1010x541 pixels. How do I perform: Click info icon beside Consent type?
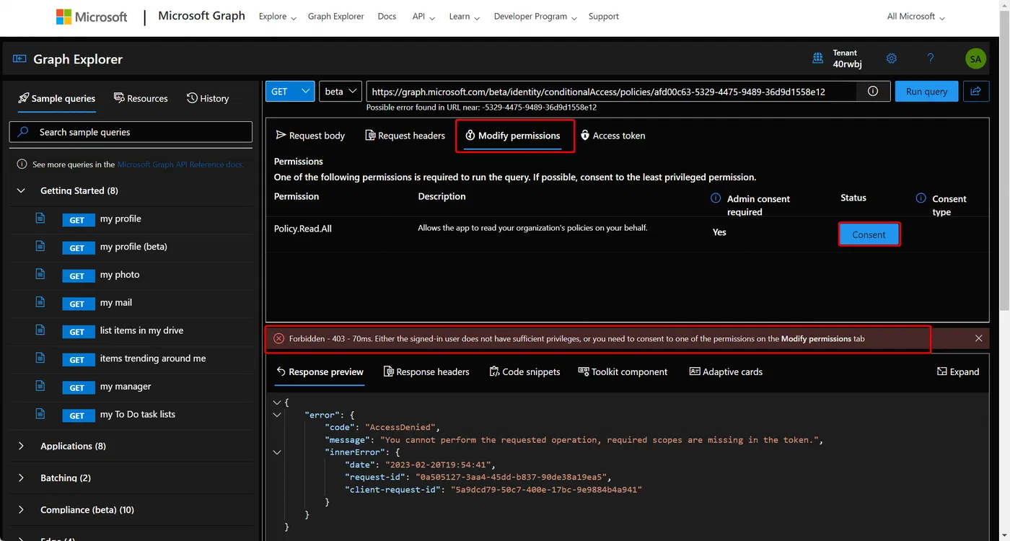coord(921,198)
